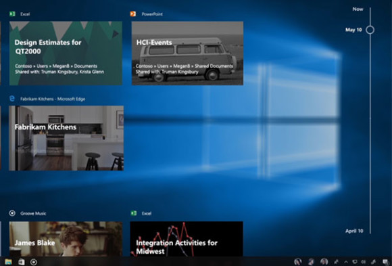Click 'Shared with: Truman Kingsbury' on HCI-Events card
392x266 pixels.
tap(167, 72)
